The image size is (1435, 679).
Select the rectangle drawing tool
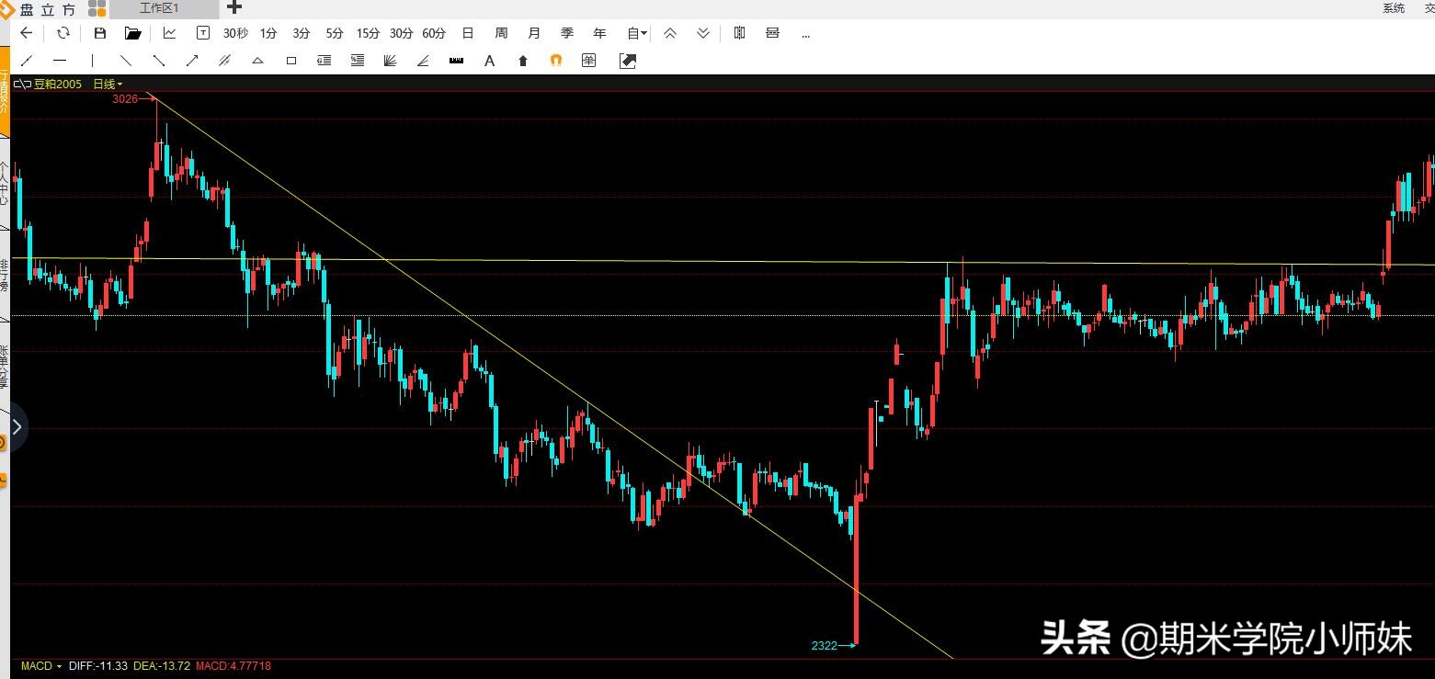coord(291,61)
